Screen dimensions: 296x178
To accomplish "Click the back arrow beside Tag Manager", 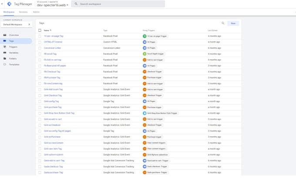I will pos(2,4).
